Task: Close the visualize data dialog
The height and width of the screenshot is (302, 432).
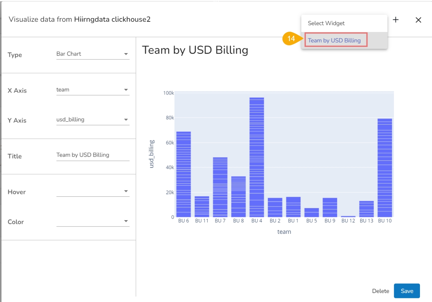Action: coord(418,20)
